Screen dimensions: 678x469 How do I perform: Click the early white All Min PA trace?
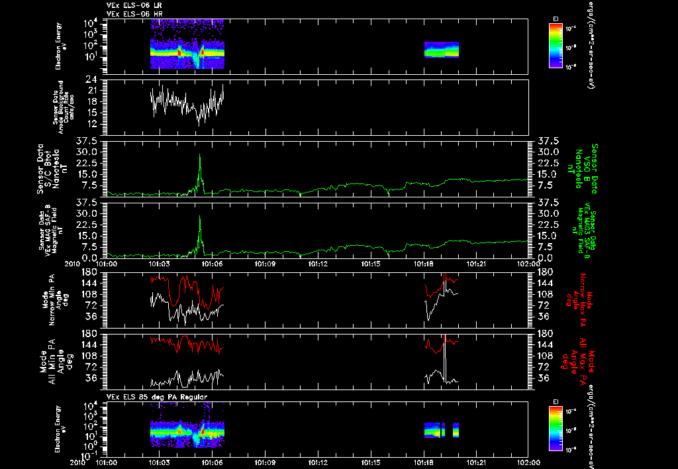pos(187,378)
